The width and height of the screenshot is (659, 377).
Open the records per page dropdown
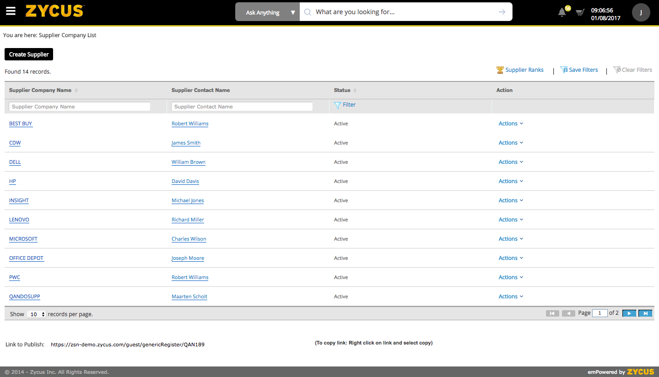[37, 314]
